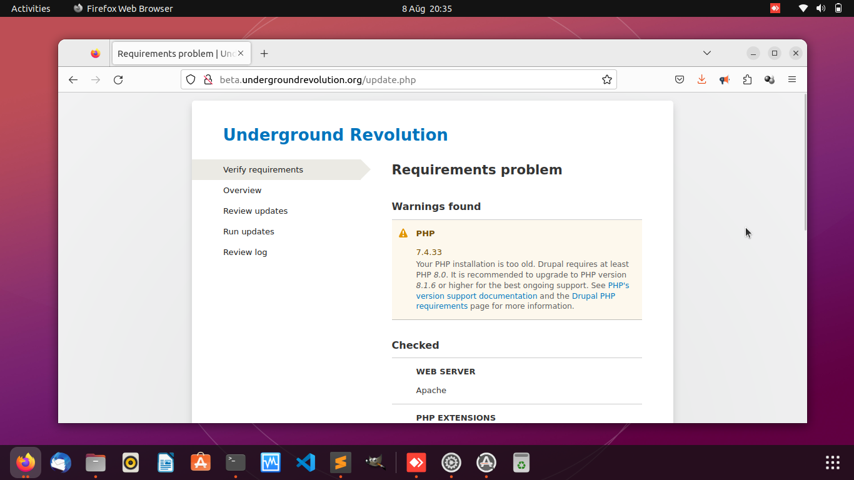The width and height of the screenshot is (854, 480).
Task: Click the megaphone What's New icon
Action: [725, 79]
